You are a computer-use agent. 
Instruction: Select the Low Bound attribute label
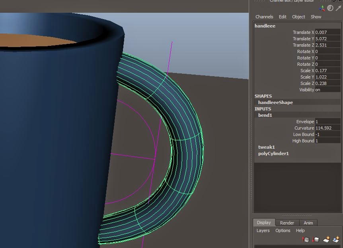pos(303,134)
